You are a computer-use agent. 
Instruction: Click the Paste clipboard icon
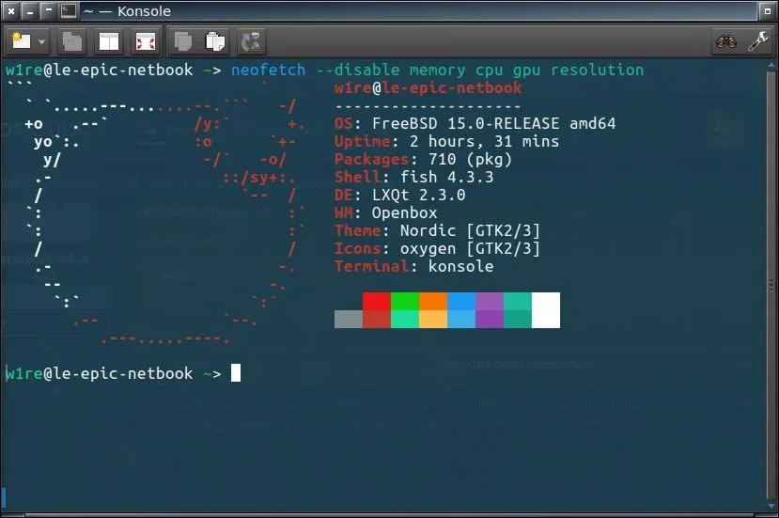click(x=215, y=41)
